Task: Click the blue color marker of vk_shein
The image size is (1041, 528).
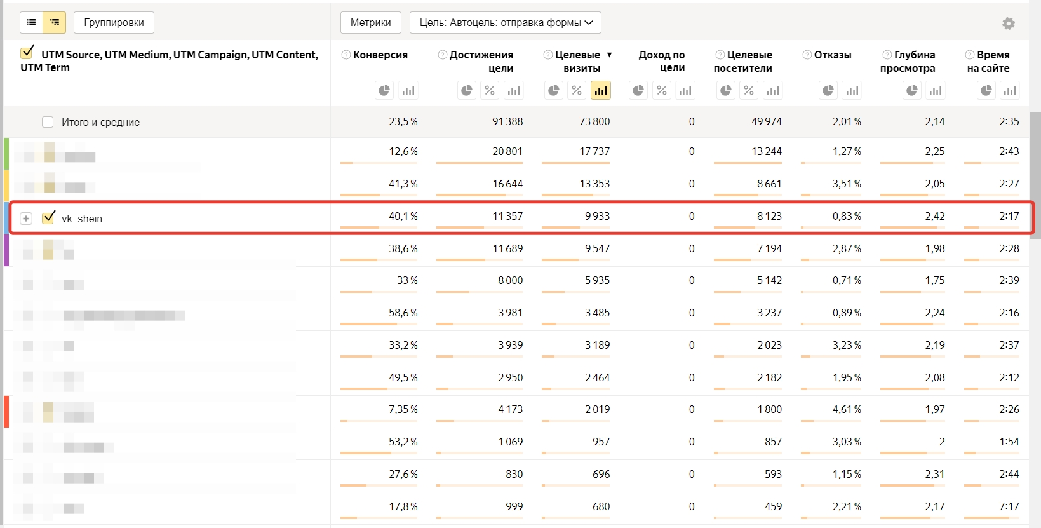Action: [6, 218]
